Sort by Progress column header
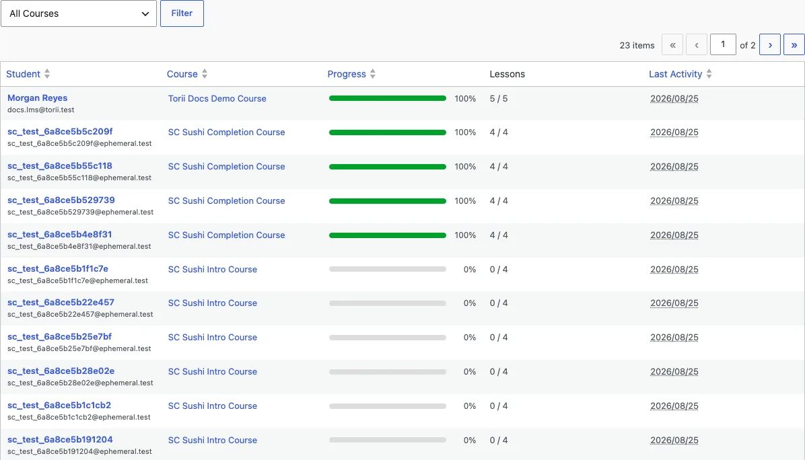This screenshot has height=460, width=805. (x=347, y=74)
